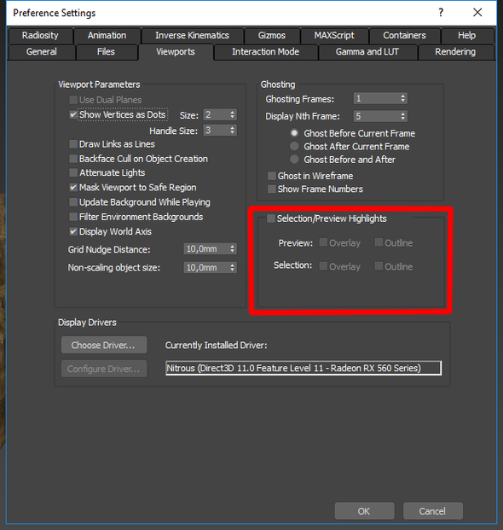
Task: Click the Ghosting Frames spinner arrows
Action: [x=402, y=99]
